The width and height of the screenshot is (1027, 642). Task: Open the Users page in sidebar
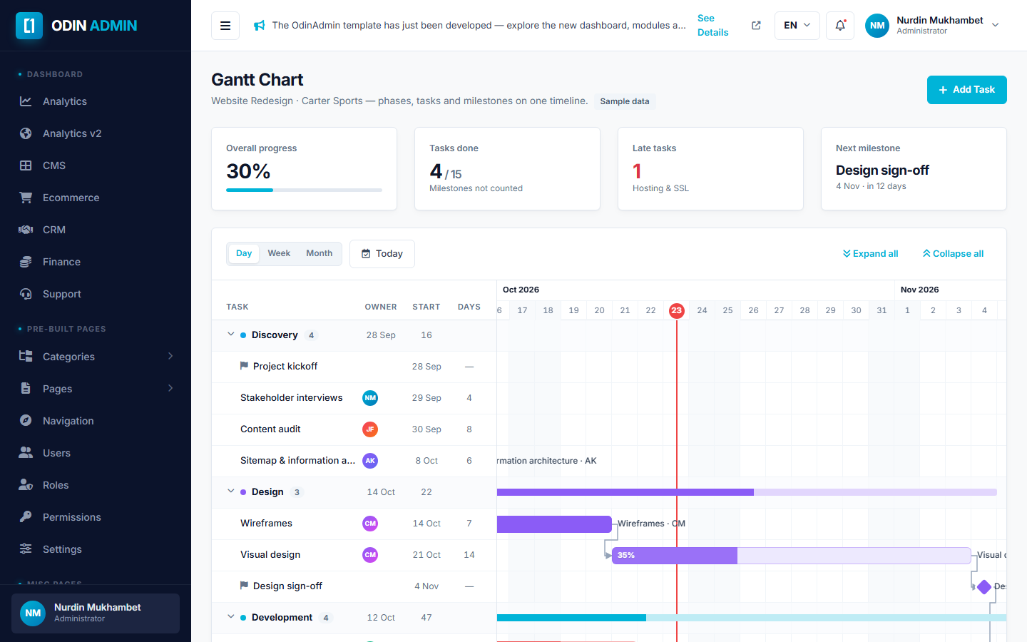[x=96, y=453]
